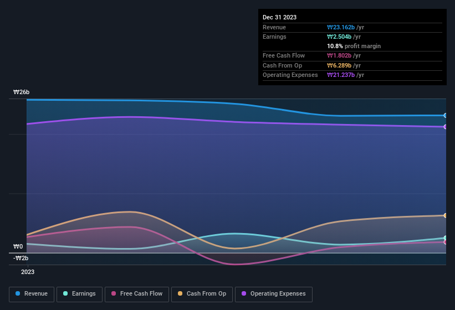
Task: Click the -₩2b y-axis label
Action: 21,258
